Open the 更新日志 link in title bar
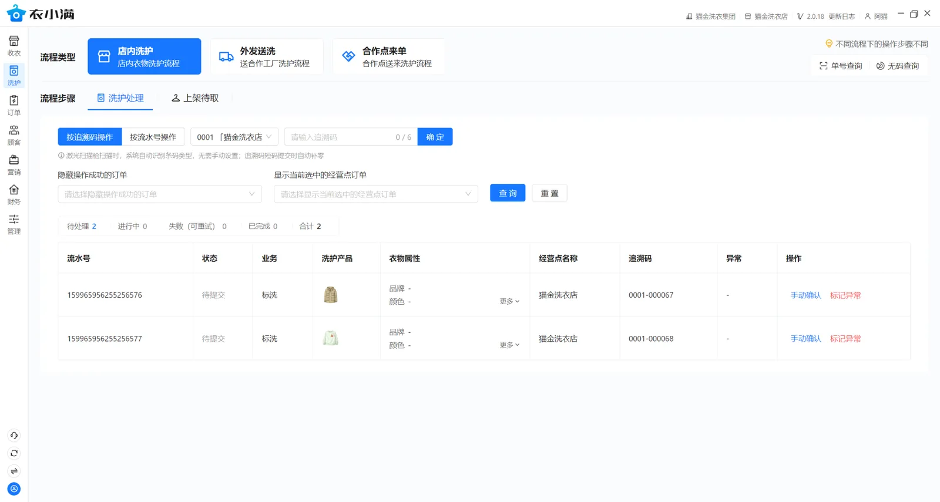 [x=842, y=16]
